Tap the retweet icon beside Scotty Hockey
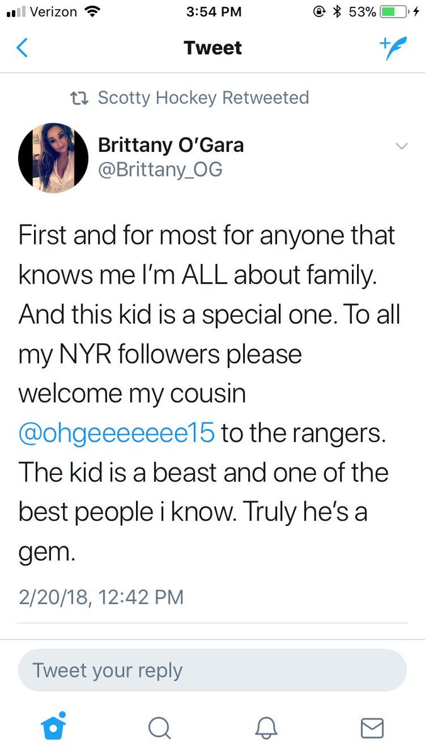The width and height of the screenshot is (425, 756). 79,98
